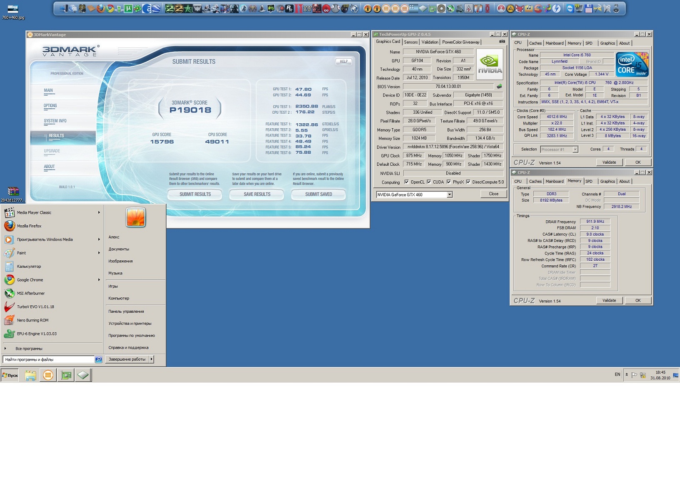
Task: Launch Paint icon in Start menu
Action: (x=9, y=253)
